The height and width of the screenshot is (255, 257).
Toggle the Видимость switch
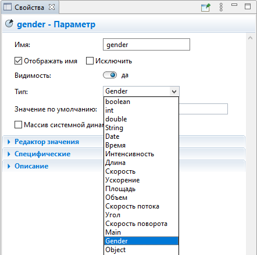(x=110, y=75)
